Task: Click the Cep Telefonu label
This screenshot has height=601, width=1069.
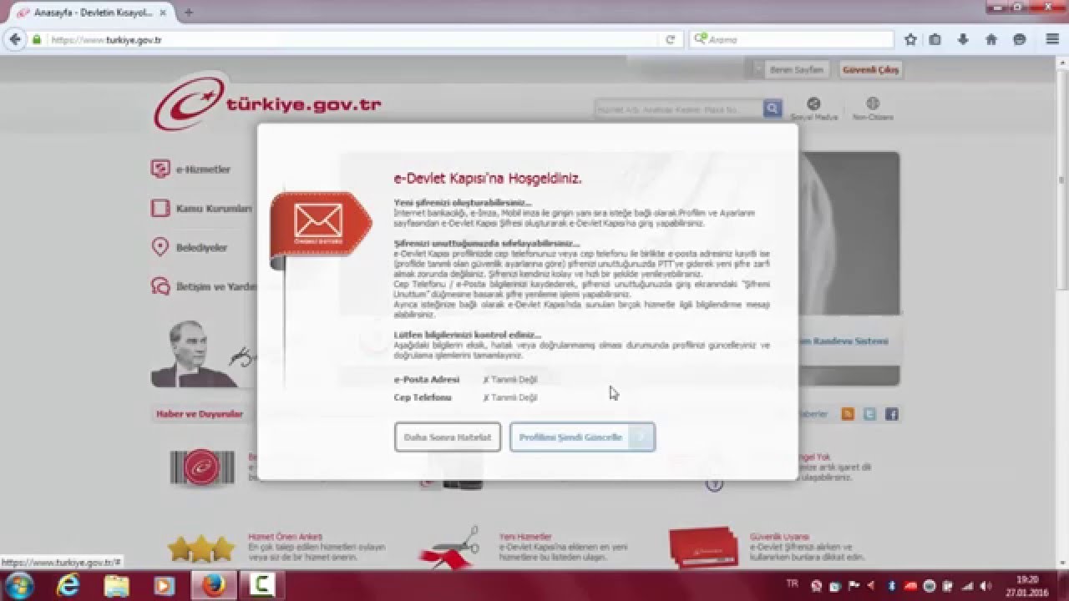Action: point(423,397)
